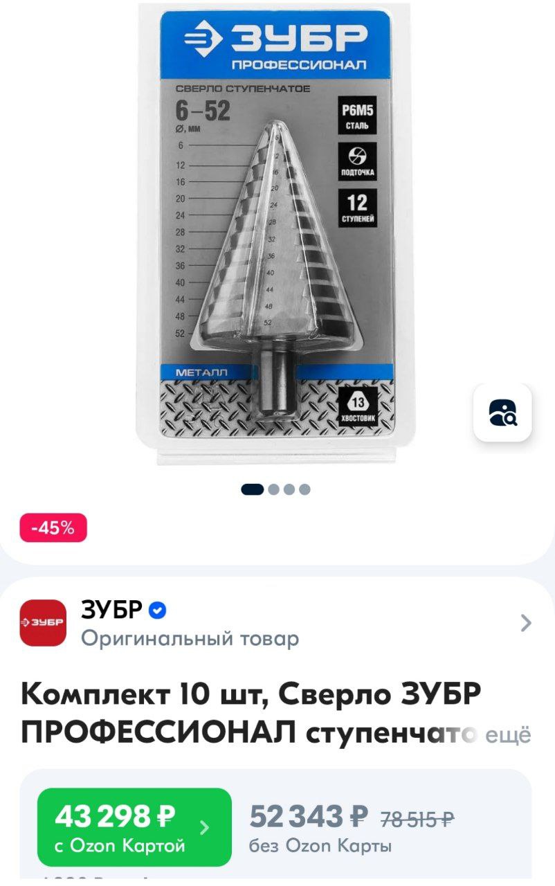Tap the red ЗУБР brand logo
Screen dimensions: 555x886
point(43,622)
